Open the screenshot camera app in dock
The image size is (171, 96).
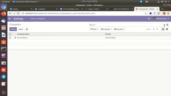pos(3,63)
